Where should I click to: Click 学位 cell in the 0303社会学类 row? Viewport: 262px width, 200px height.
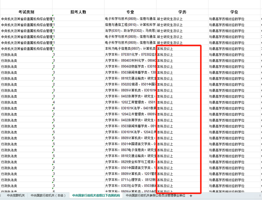click(x=234, y=186)
